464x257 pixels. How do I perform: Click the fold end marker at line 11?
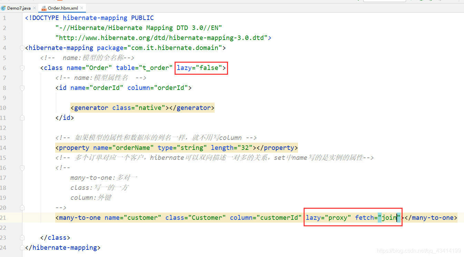22,118
